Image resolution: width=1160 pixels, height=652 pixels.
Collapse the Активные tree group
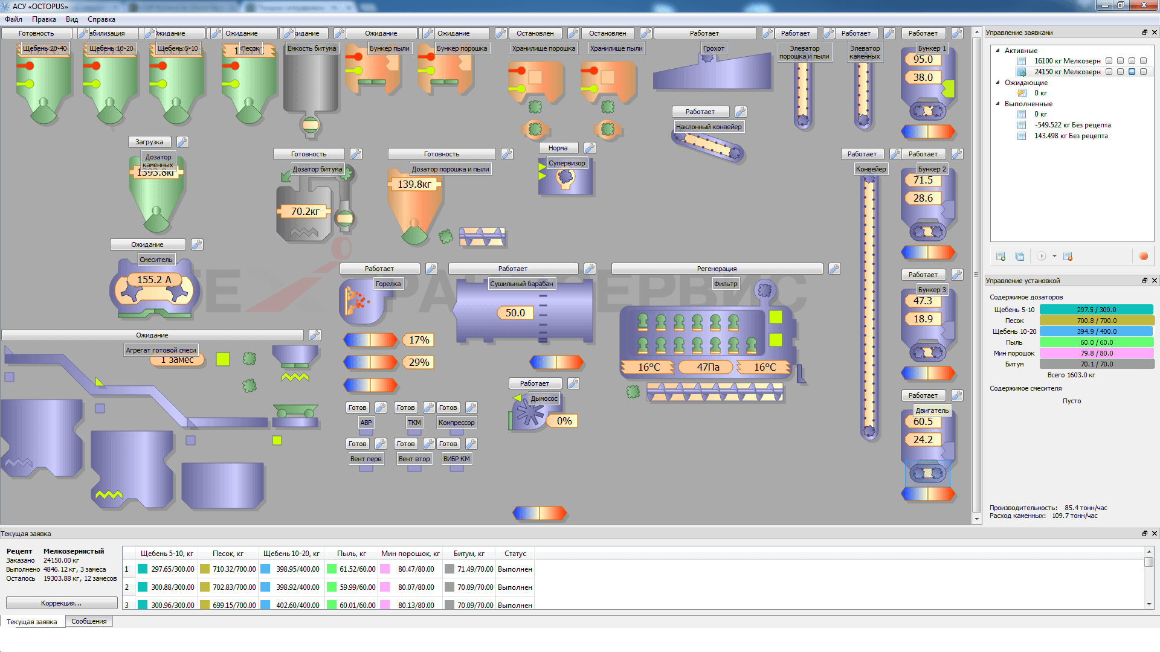coord(997,51)
